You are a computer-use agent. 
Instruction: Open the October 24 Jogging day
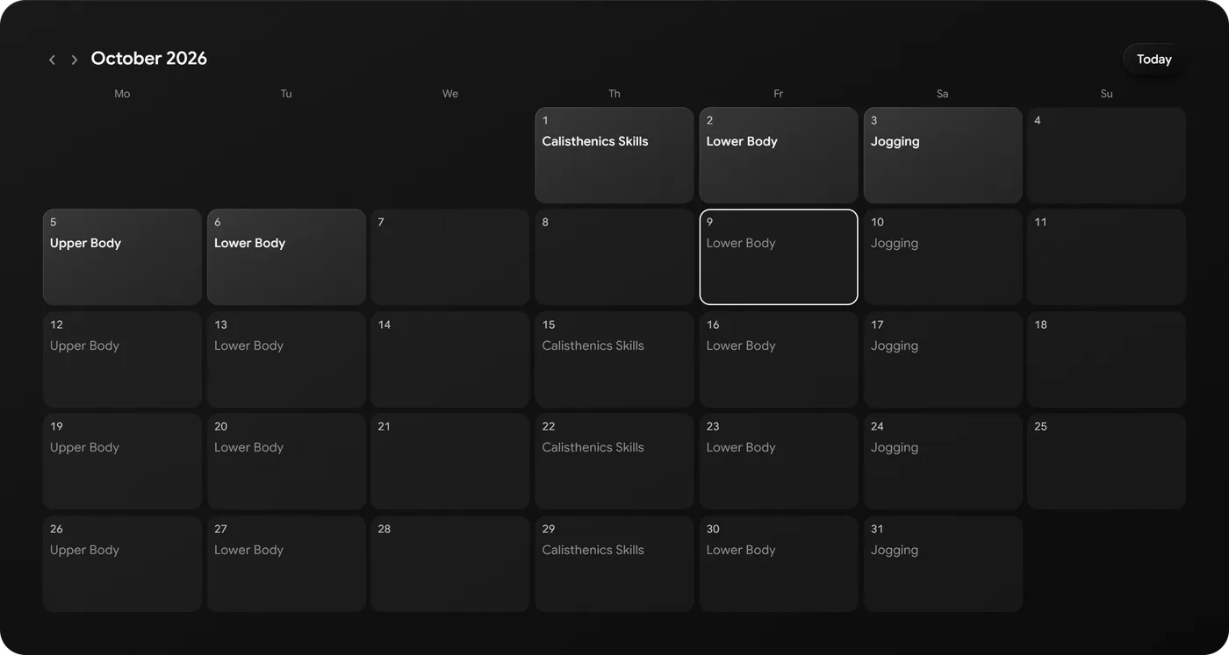click(x=943, y=461)
